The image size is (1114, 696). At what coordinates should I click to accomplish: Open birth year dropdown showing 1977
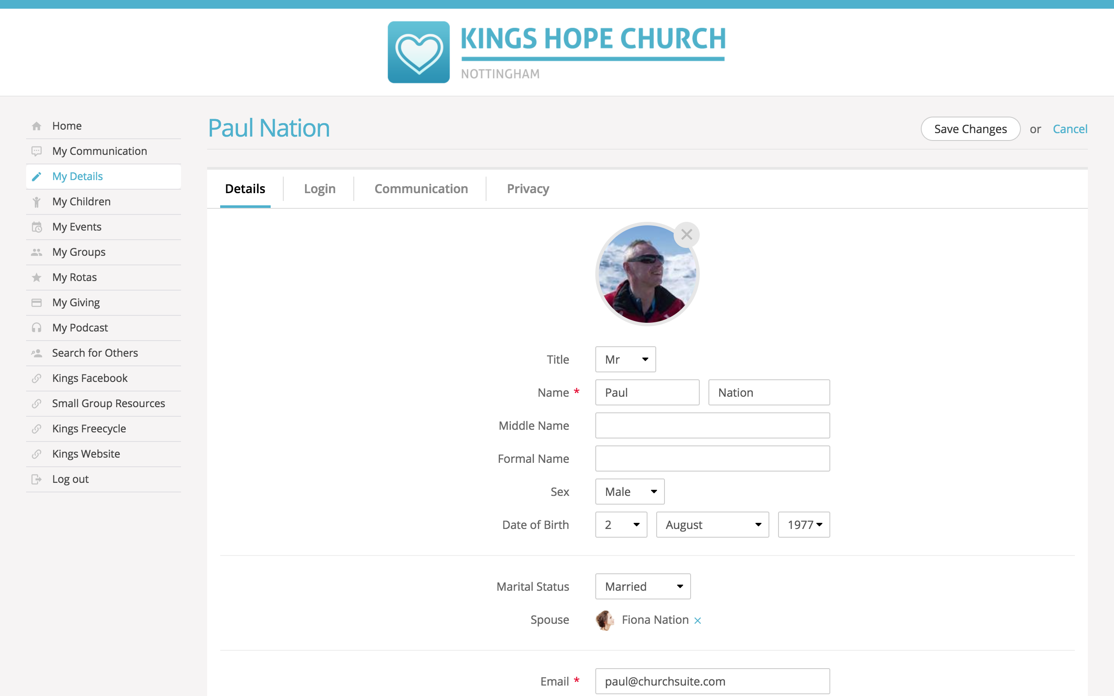804,525
